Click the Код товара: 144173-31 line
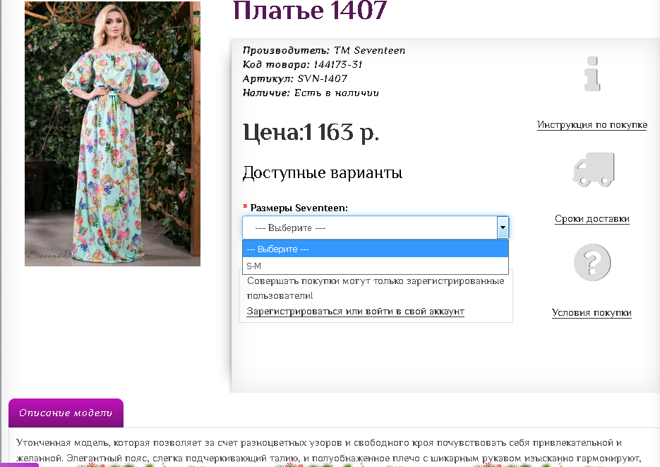This screenshot has width=660, height=467. 302,64
